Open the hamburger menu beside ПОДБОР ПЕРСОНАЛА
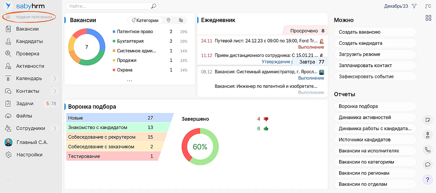Viewport: 436px width, 193px height. (x=8, y=17)
